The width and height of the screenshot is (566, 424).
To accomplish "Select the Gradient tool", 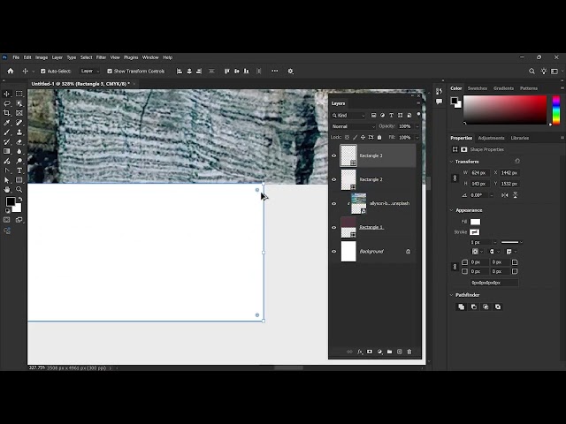I will pyautogui.click(x=7, y=151).
